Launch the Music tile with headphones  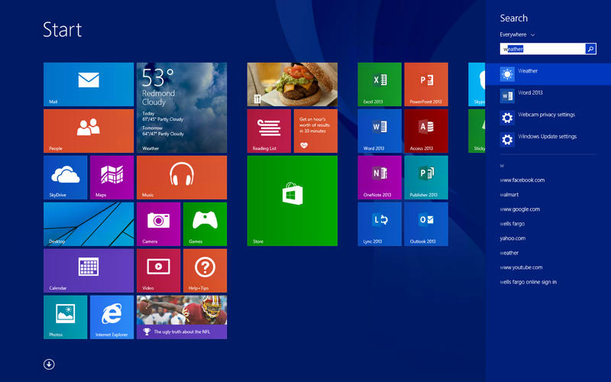pyautogui.click(x=181, y=177)
